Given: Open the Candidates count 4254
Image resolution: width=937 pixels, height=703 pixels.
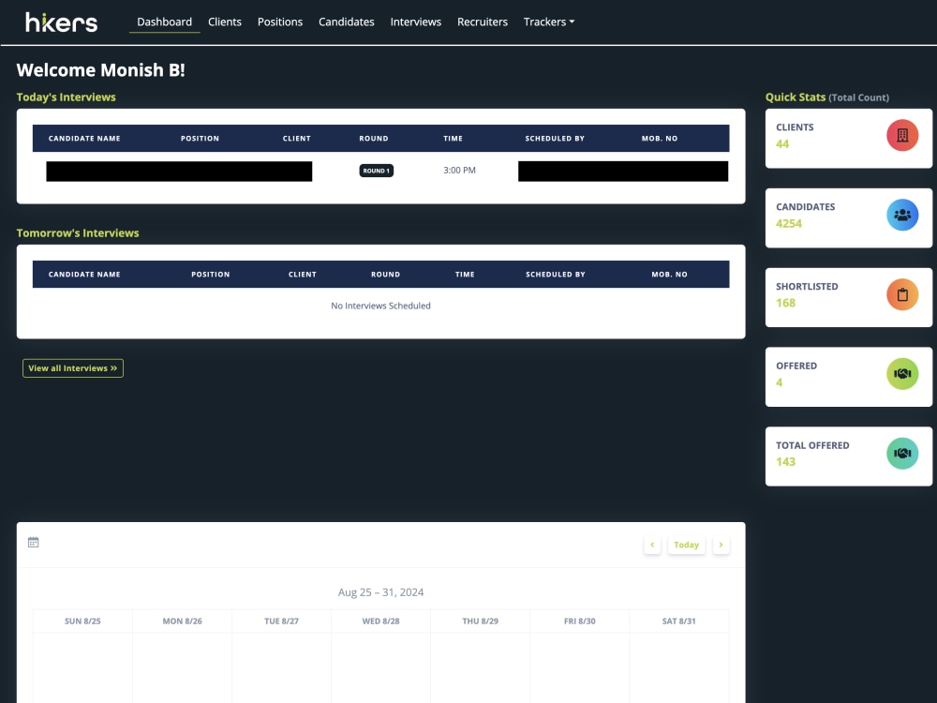Looking at the screenshot, I should tap(789, 224).
